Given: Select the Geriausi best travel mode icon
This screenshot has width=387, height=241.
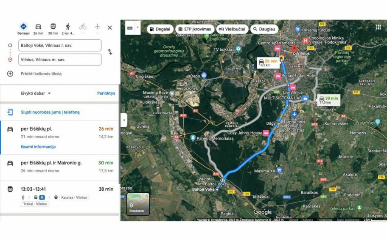Looking at the screenshot, I should [x=23, y=26].
